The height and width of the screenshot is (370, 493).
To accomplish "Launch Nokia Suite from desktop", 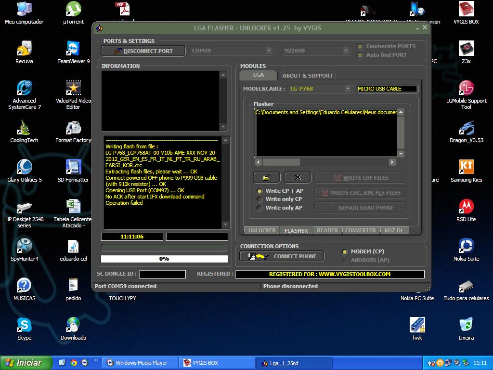I will pyautogui.click(x=466, y=250).
